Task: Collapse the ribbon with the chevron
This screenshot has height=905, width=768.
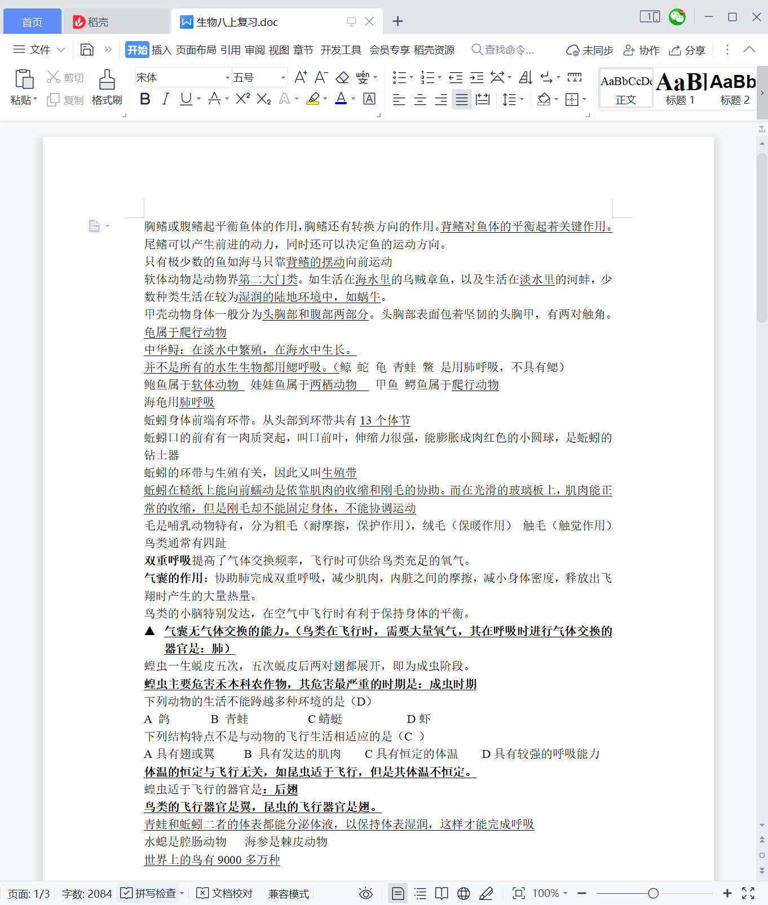Action: [749, 50]
